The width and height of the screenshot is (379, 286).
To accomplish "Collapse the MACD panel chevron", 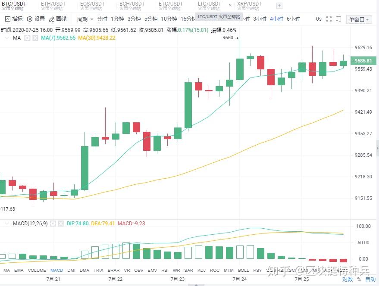I will (7, 224).
